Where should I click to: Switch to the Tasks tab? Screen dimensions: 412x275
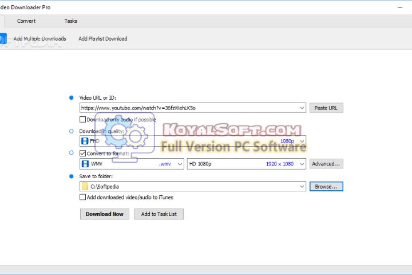71,21
